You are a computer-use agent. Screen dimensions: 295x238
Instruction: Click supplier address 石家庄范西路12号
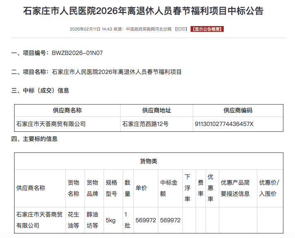click(x=145, y=124)
